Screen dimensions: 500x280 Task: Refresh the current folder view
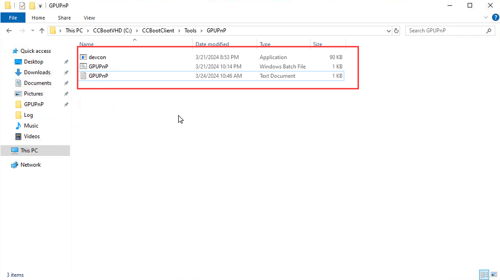[397, 31]
